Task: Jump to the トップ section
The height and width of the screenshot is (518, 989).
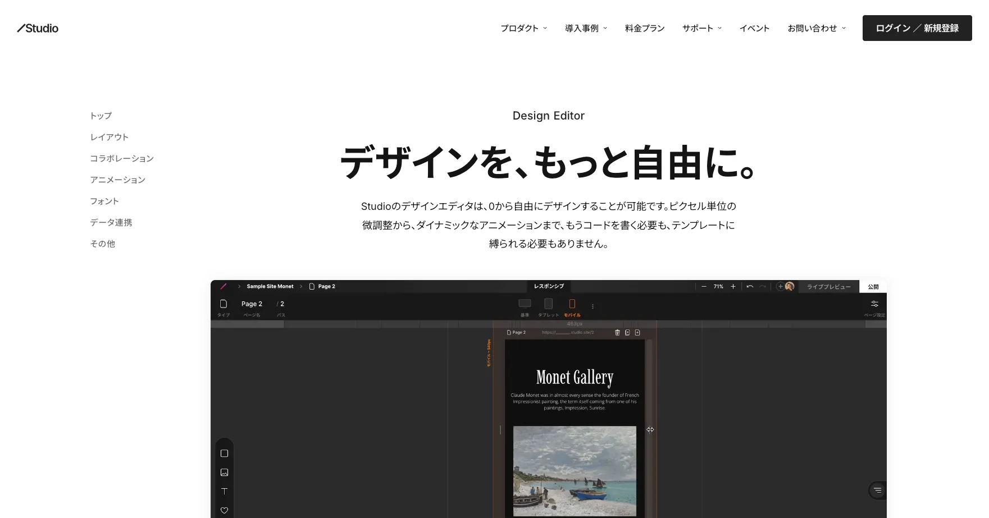Action: click(101, 116)
